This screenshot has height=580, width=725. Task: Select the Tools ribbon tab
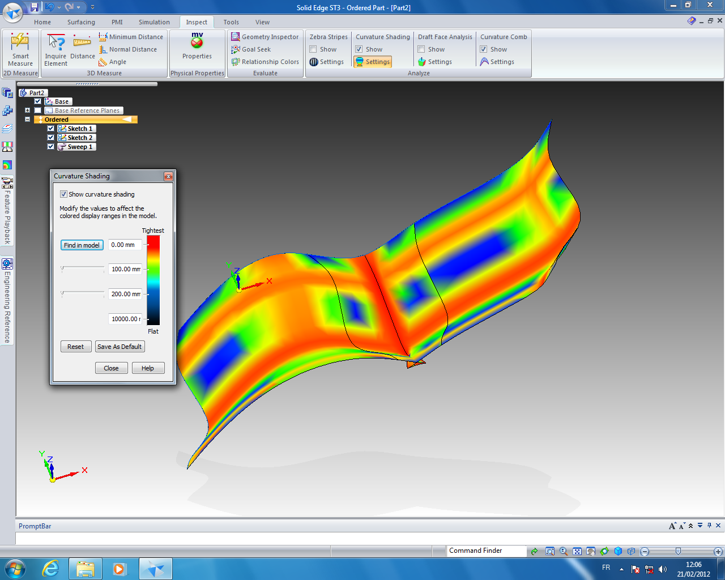pyautogui.click(x=231, y=22)
